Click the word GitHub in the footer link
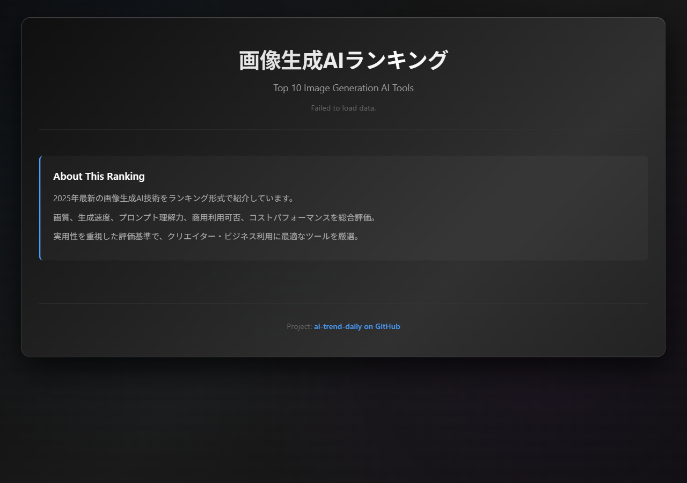Image resolution: width=687 pixels, height=483 pixels. [387, 326]
